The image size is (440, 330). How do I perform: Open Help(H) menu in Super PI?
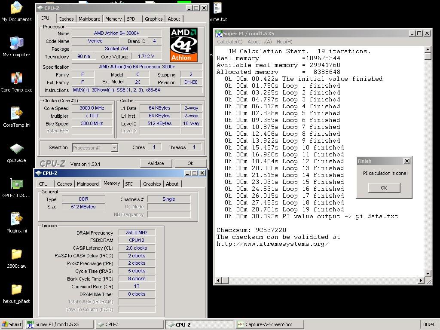(x=284, y=42)
